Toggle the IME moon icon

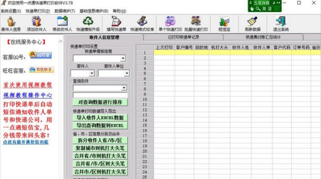pyautogui.click(x=274, y=3)
